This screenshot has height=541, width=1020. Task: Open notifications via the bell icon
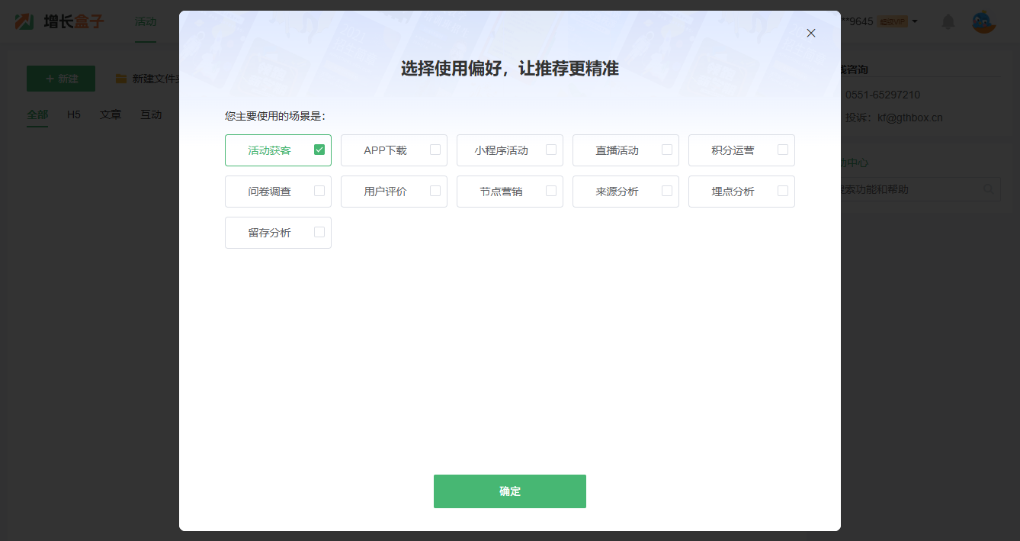pyautogui.click(x=948, y=21)
